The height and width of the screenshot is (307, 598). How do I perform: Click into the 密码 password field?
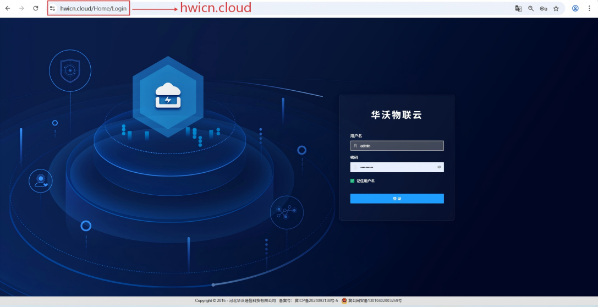click(393, 167)
